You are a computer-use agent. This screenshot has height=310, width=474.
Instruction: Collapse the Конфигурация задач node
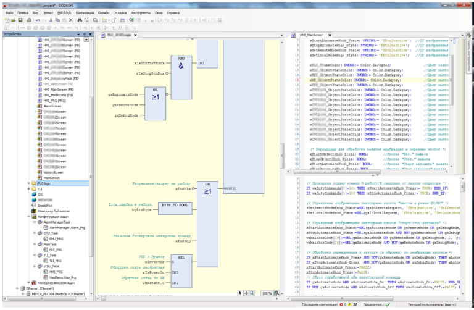click(28, 217)
